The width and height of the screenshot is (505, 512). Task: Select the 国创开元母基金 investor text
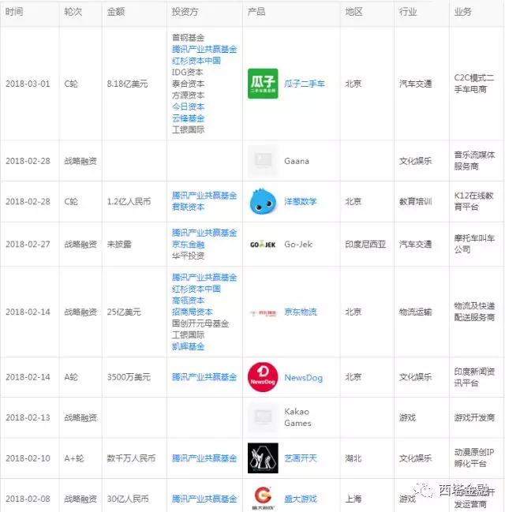(x=200, y=323)
